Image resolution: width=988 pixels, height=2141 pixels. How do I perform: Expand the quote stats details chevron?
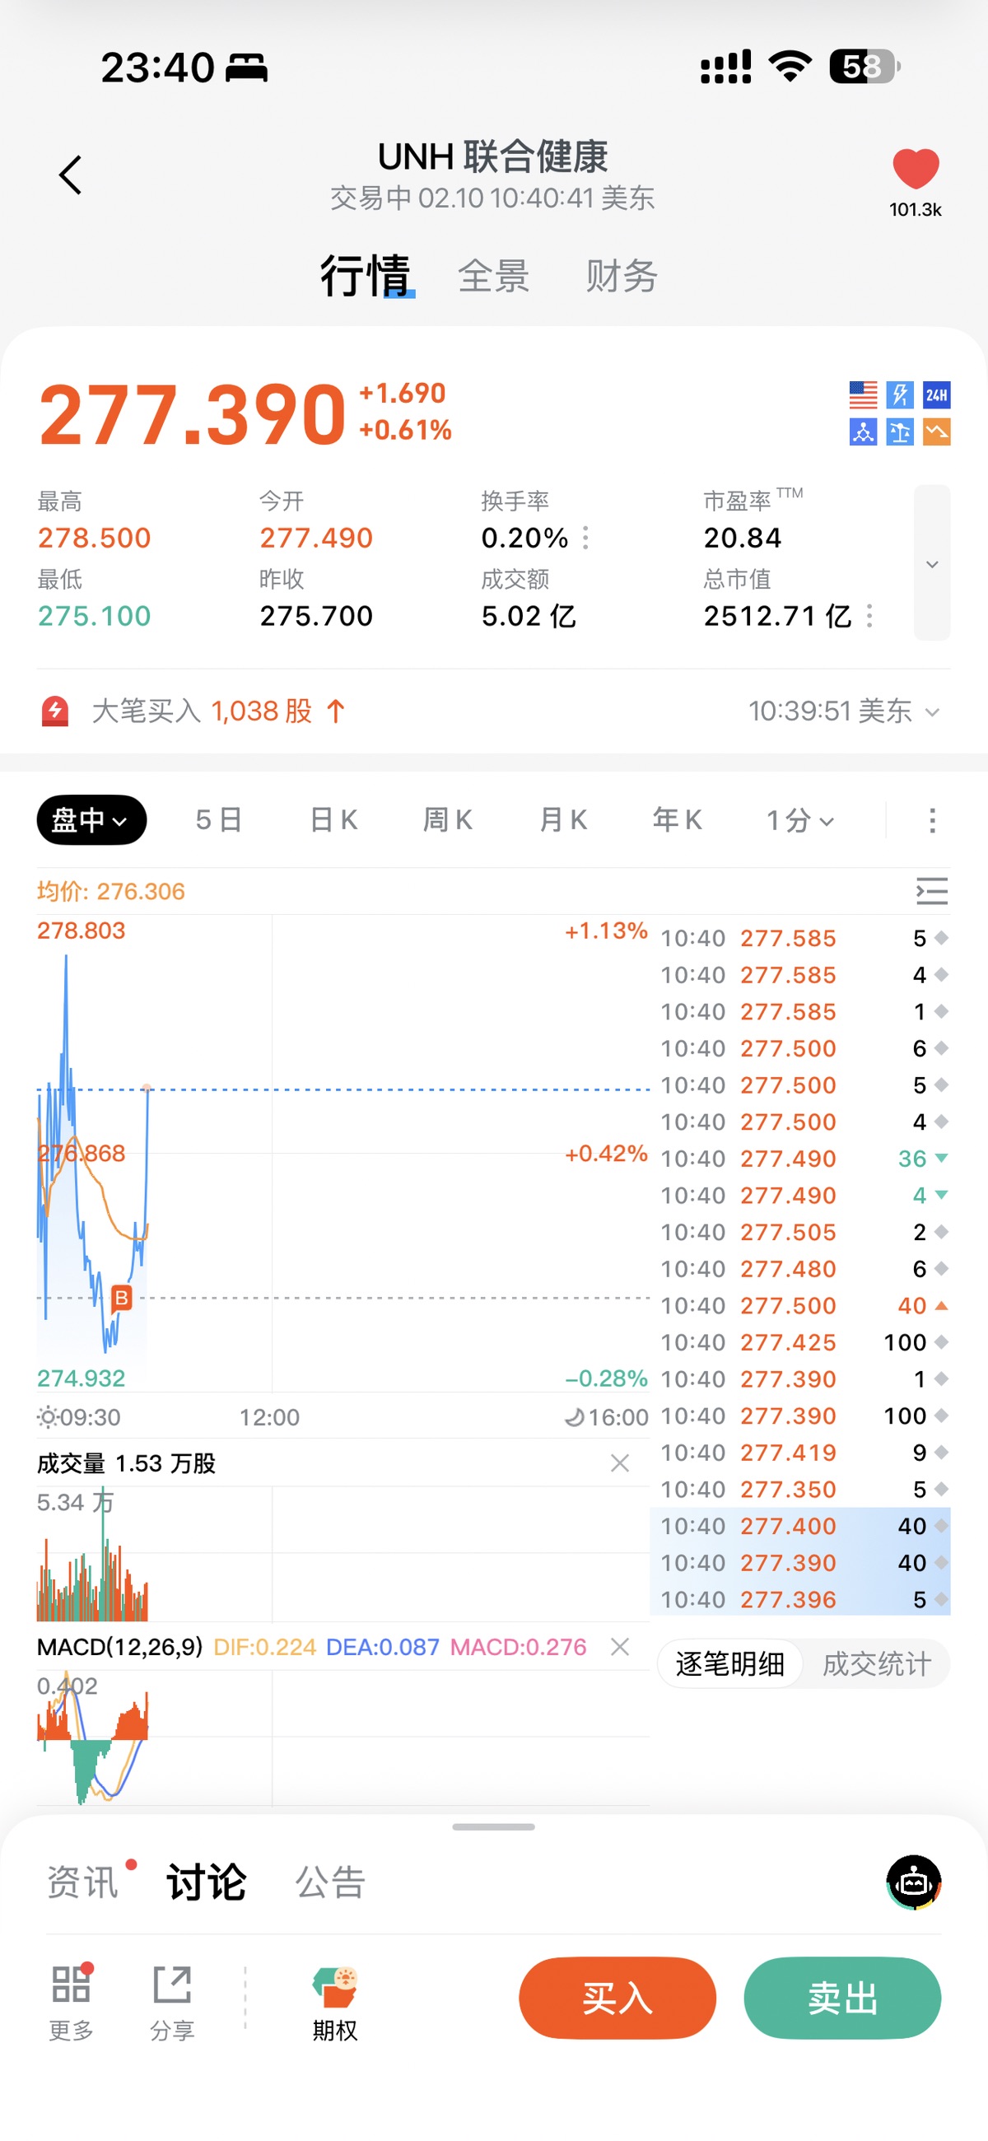[x=931, y=563]
